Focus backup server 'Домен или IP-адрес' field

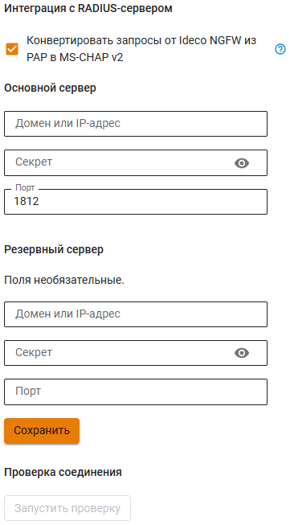click(x=136, y=314)
